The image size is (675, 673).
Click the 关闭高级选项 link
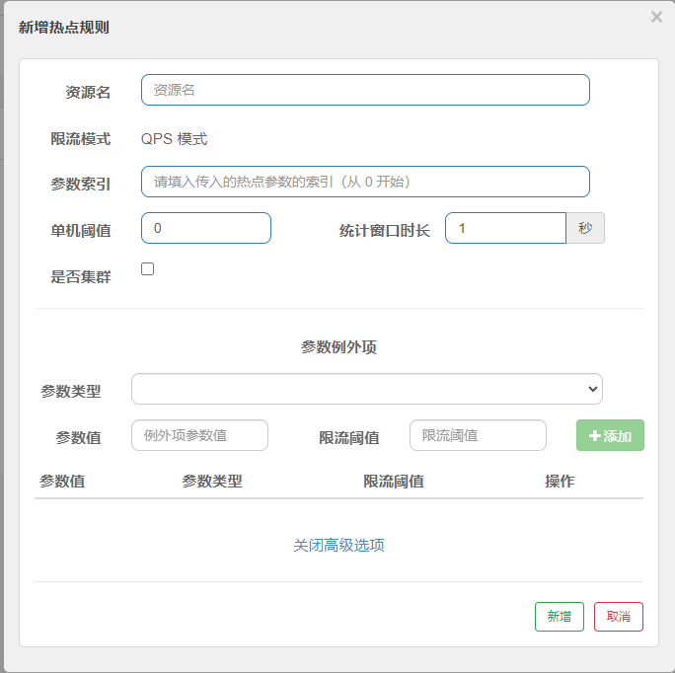tap(338, 545)
